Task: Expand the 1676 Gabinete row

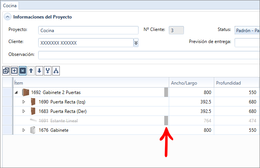Action: click(x=24, y=130)
